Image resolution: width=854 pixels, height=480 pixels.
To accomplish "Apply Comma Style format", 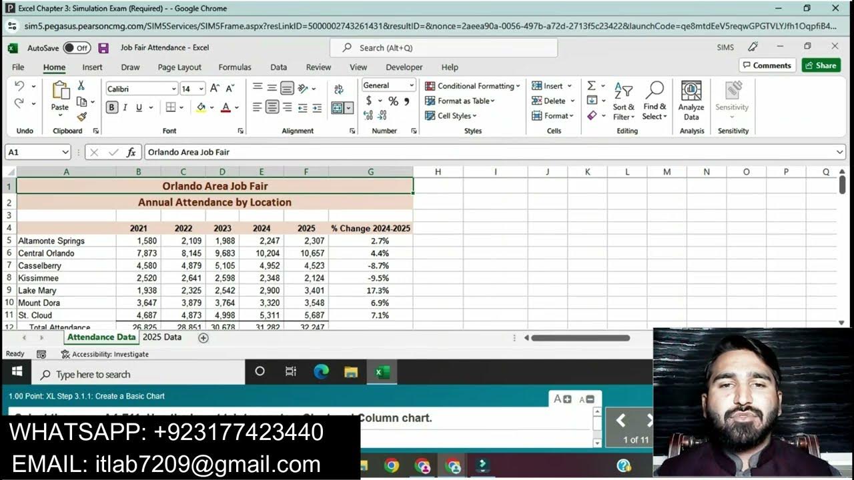I will (x=407, y=101).
